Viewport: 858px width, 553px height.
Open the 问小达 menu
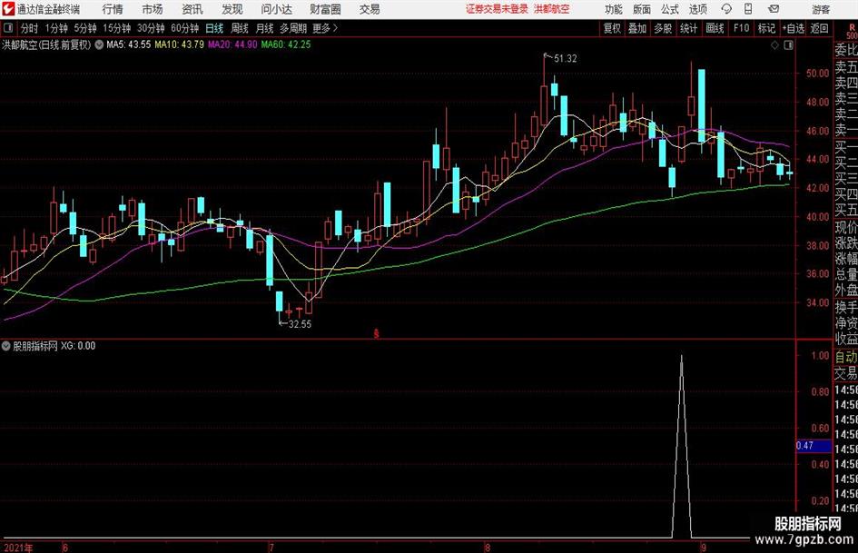pyautogui.click(x=276, y=9)
